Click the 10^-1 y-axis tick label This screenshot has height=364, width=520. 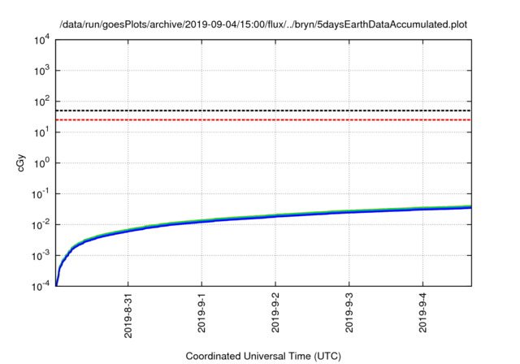[40, 194]
